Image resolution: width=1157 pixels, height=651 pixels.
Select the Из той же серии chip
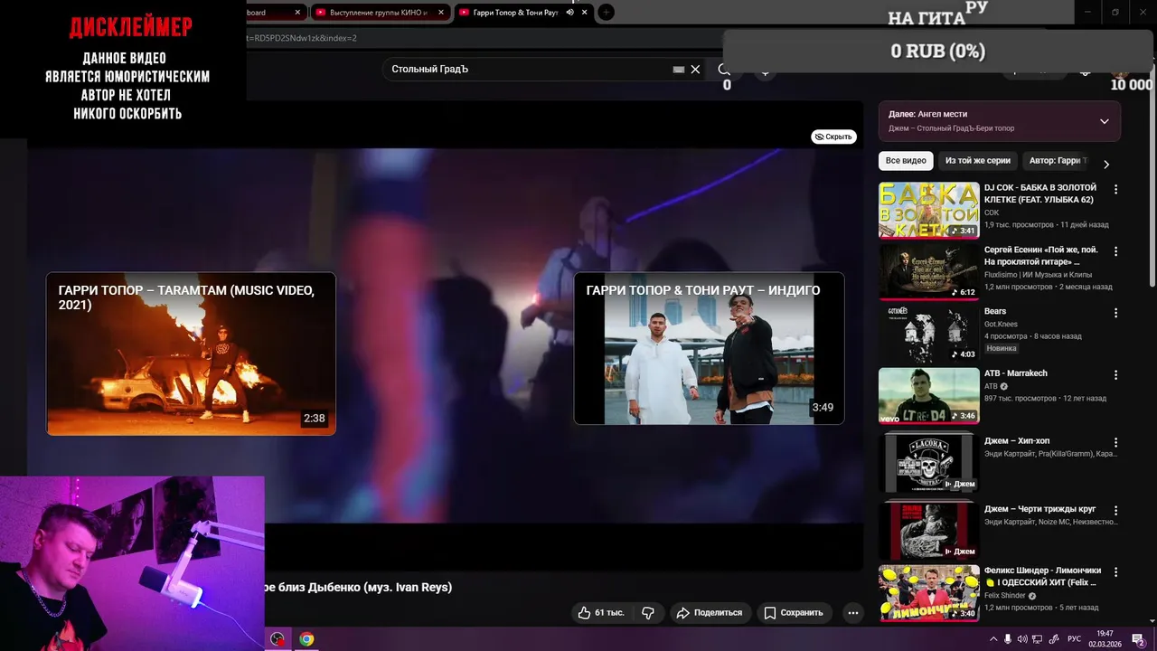978,161
